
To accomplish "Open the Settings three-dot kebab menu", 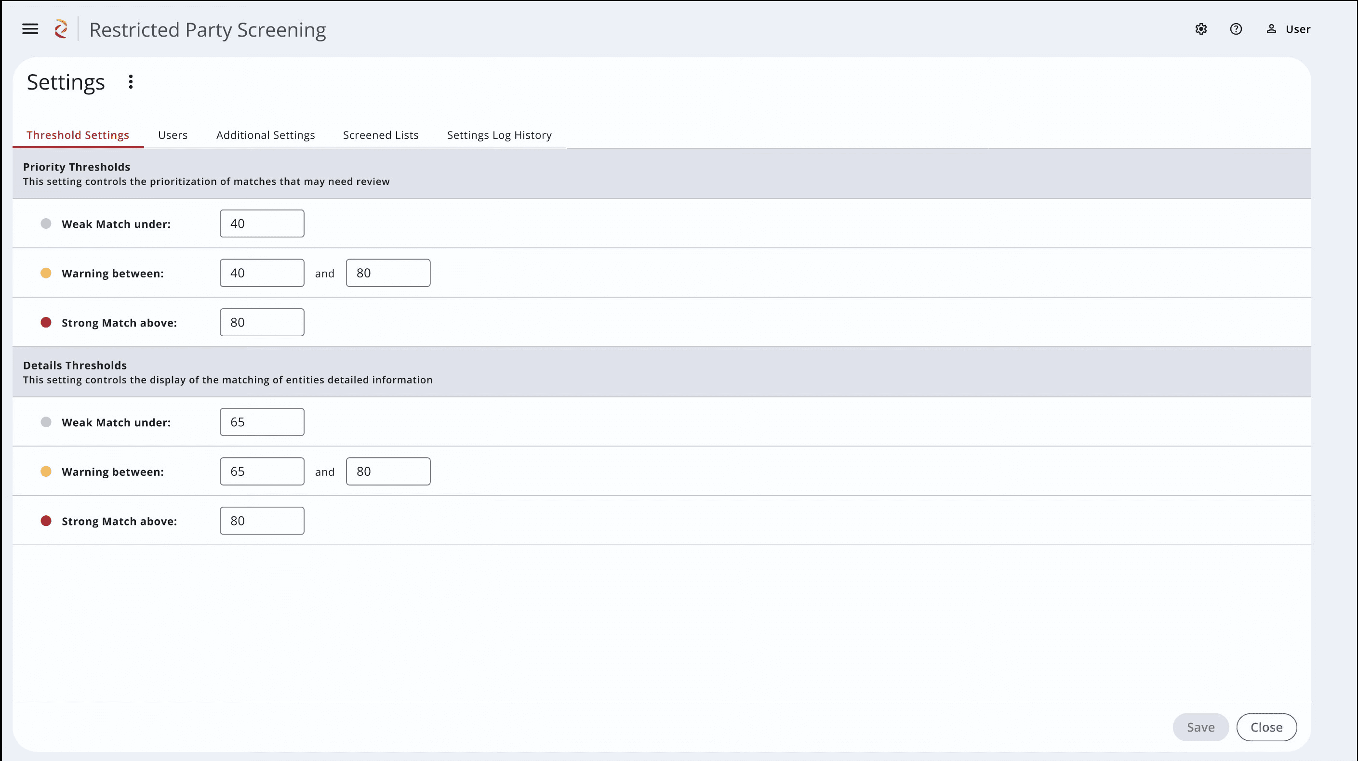I will tap(130, 82).
